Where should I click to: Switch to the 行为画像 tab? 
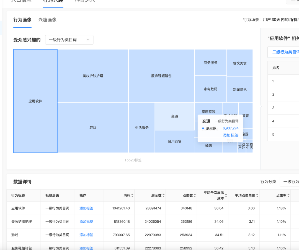pyautogui.click(x=22, y=20)
